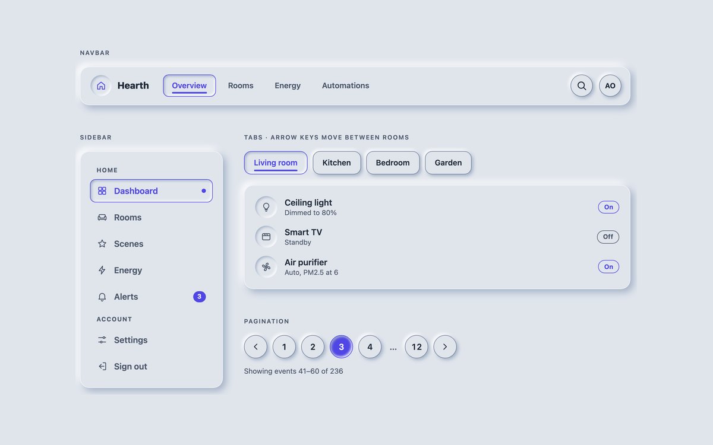Click the Hearth brand name
713x445 pixels.
(133, 85)
